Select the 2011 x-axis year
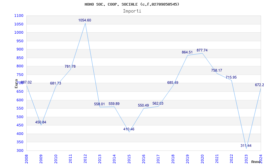264x165 pixels. click(x=70, y=158)
